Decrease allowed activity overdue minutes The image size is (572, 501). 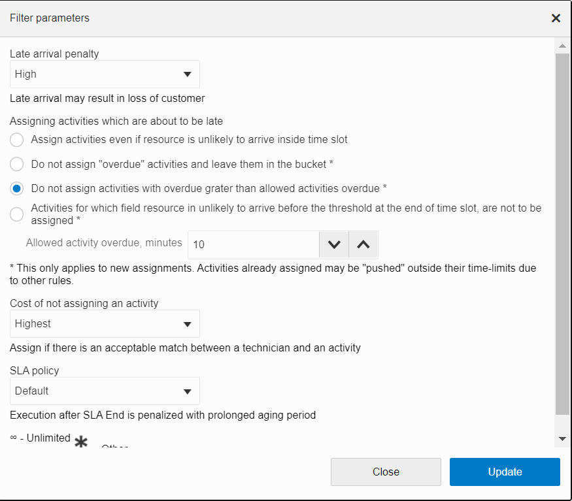[334, 245]
